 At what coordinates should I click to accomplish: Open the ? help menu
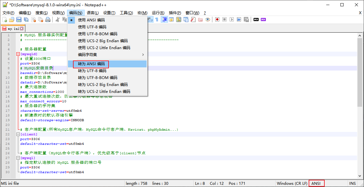[204, 13]
